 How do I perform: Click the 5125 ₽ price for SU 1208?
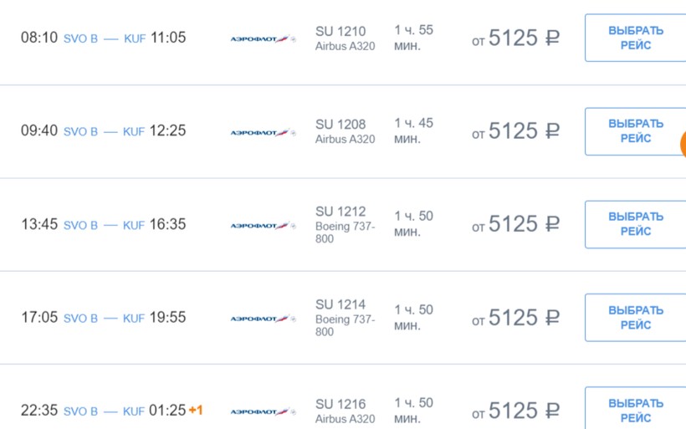(x=515, y=131)
